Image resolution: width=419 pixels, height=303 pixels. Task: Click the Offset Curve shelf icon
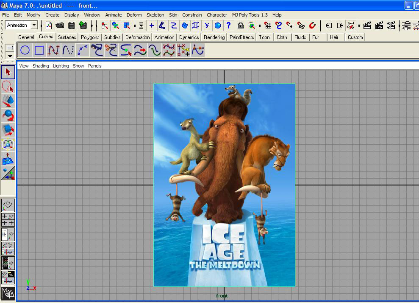pyautogui.click(x=155, y=50)
